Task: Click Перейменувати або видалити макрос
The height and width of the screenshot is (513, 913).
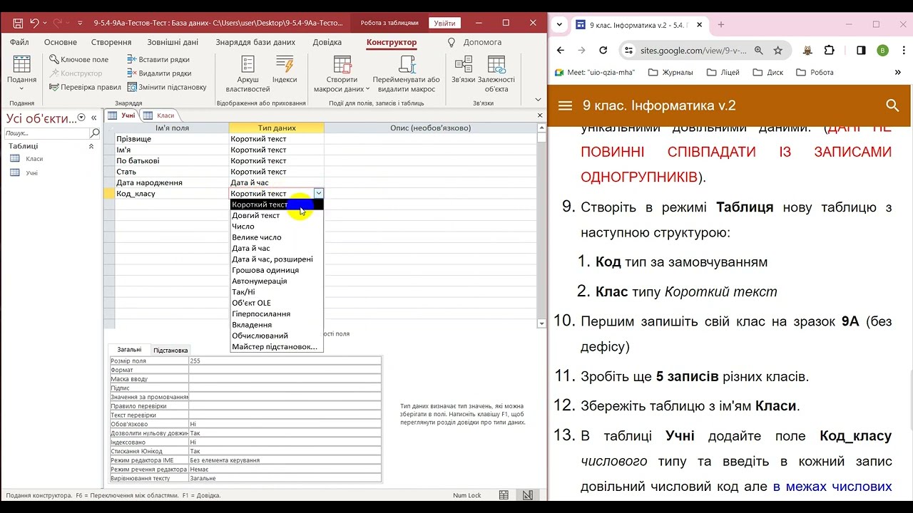Action: click(x=407, y=73)
